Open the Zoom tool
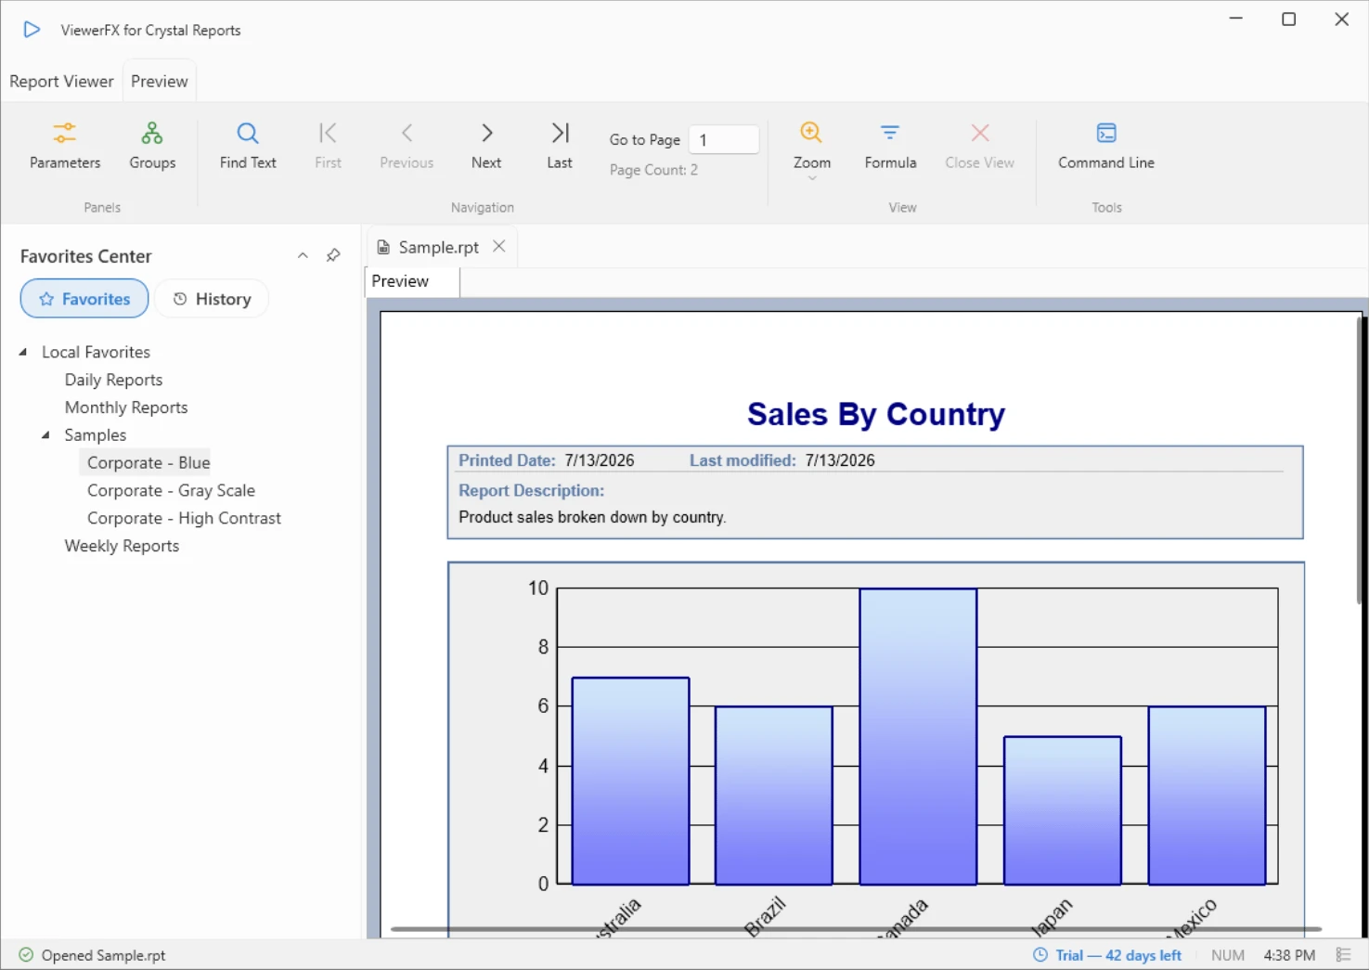1369x970 pixels. pos(811,146)
